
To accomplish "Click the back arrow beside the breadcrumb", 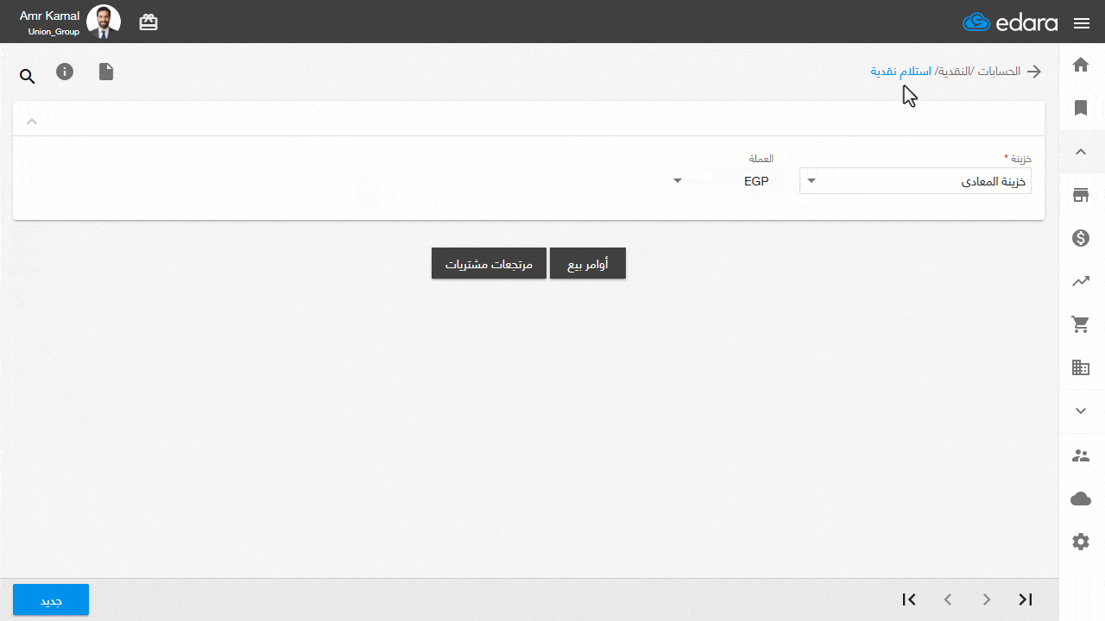I will [1034, 72].
